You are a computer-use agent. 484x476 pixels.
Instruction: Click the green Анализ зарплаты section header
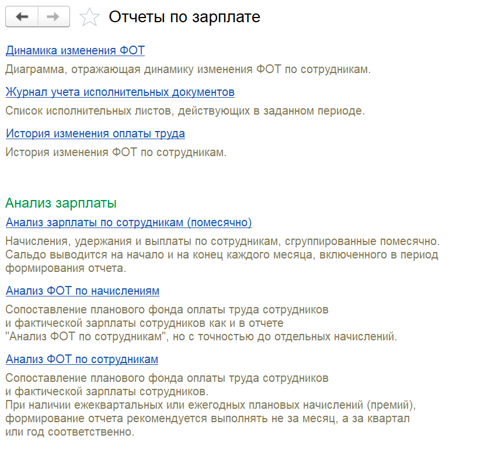(61, 203)
